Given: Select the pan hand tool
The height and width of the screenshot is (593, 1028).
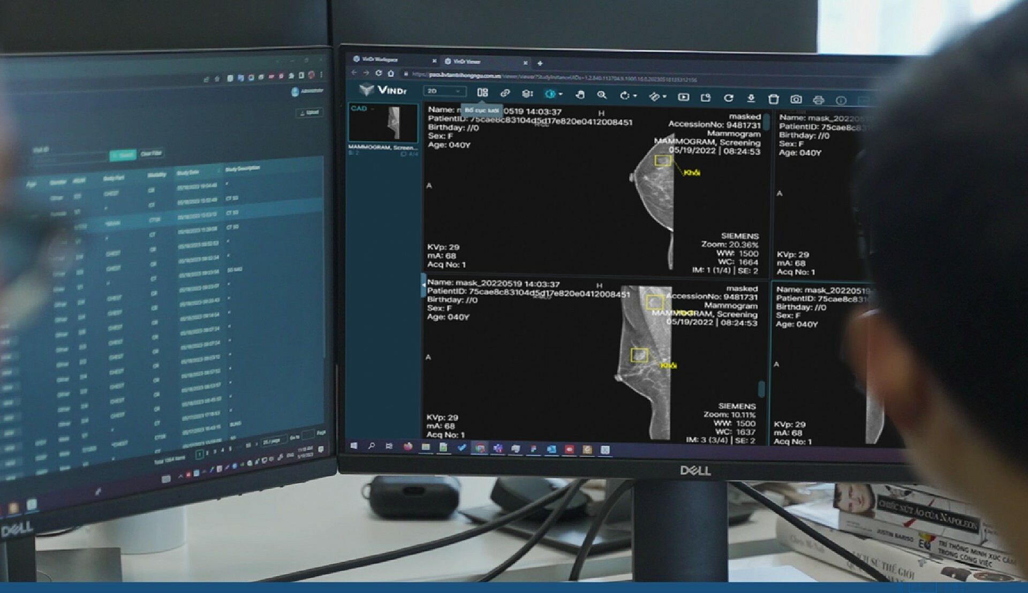Looking at the screenshot, I should (580, 95).
